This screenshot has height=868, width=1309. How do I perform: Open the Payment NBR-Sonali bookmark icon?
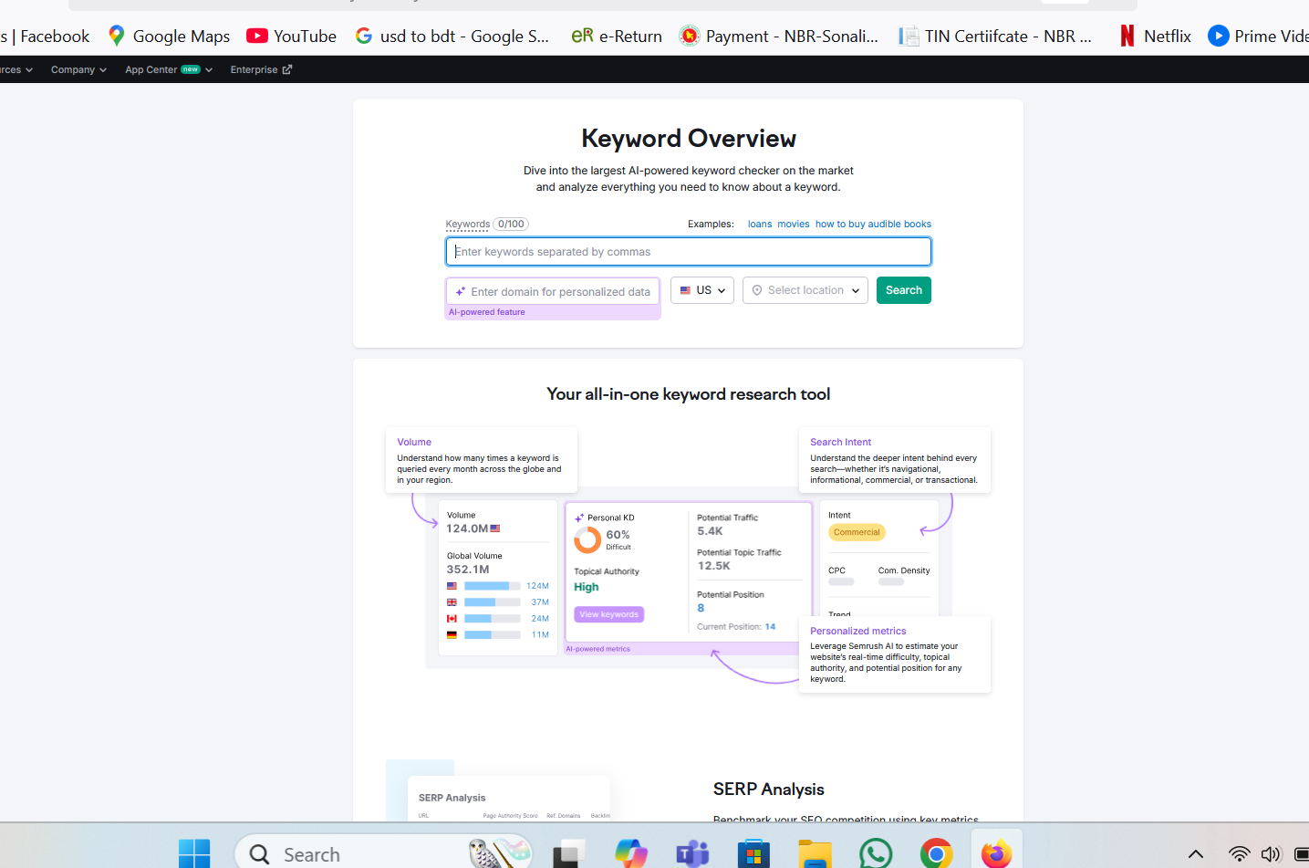690,36
